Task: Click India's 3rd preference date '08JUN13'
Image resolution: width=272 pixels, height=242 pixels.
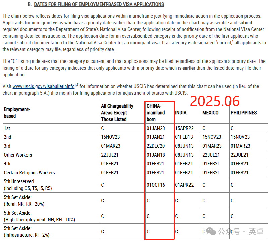Action: 184,146
